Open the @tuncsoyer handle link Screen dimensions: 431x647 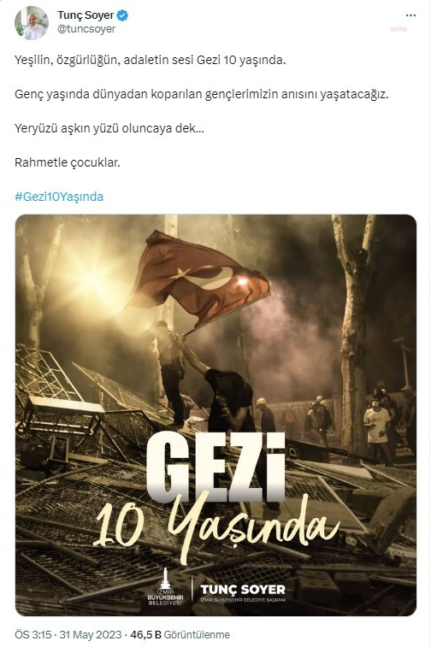(86, 29)
